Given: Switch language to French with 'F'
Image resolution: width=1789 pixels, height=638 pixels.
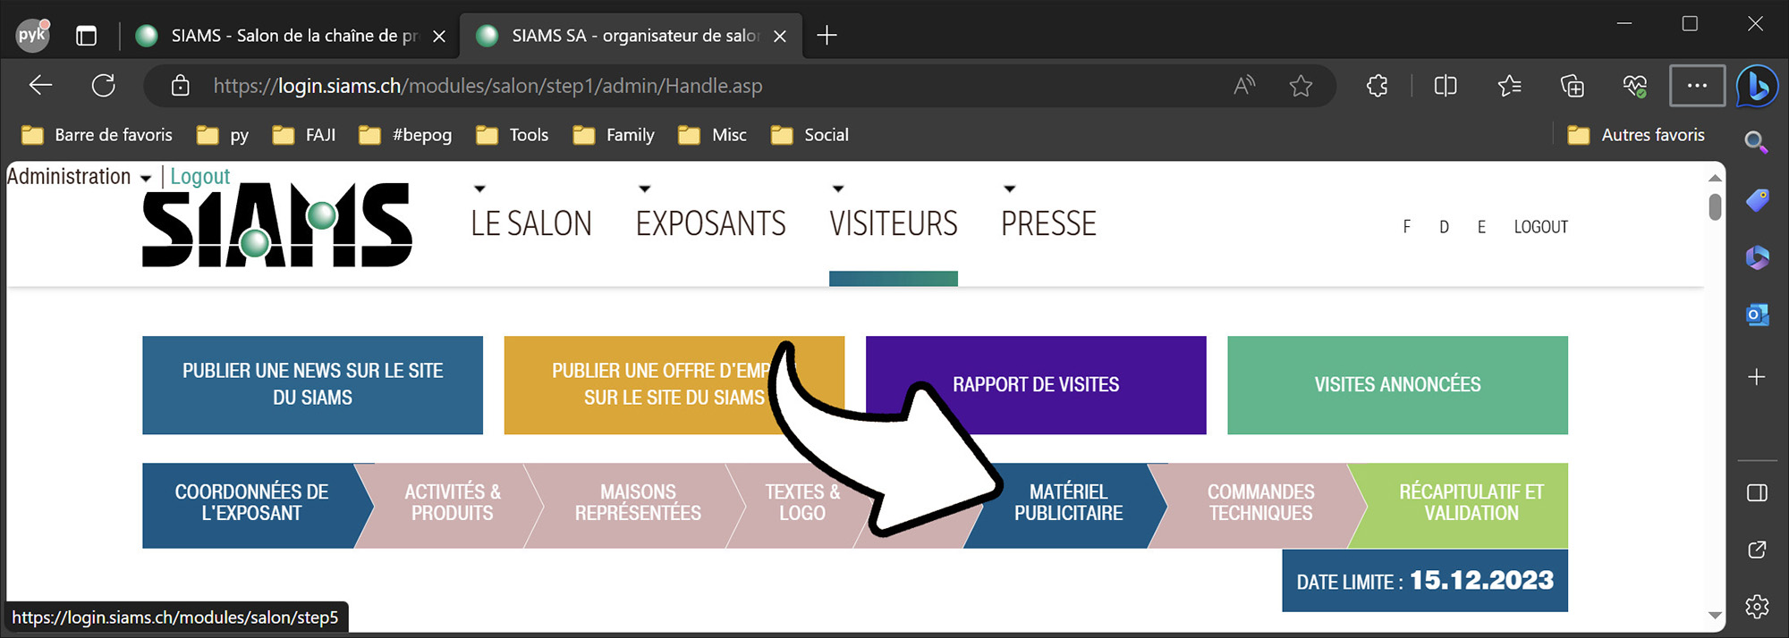Looking at the screenshot, I should [1407, 227].
